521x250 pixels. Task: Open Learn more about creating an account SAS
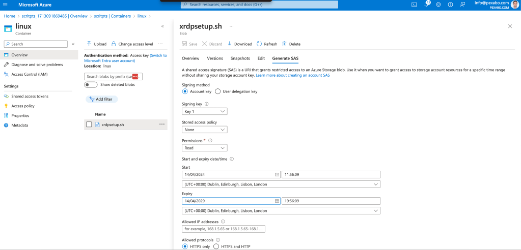[x=292, y=76]
